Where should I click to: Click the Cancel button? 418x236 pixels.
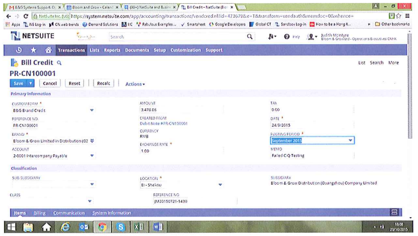pyautogui.click(x=50, y=83)
